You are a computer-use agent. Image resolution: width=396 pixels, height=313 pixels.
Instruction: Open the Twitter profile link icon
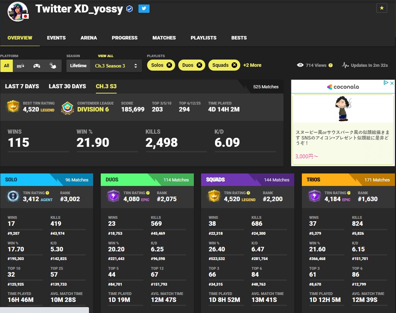click(144, 9)
